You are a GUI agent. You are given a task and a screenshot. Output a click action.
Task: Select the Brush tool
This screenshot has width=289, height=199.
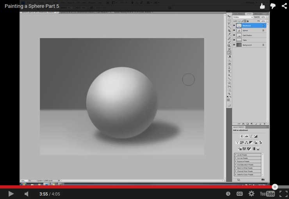tap(229, 42)
